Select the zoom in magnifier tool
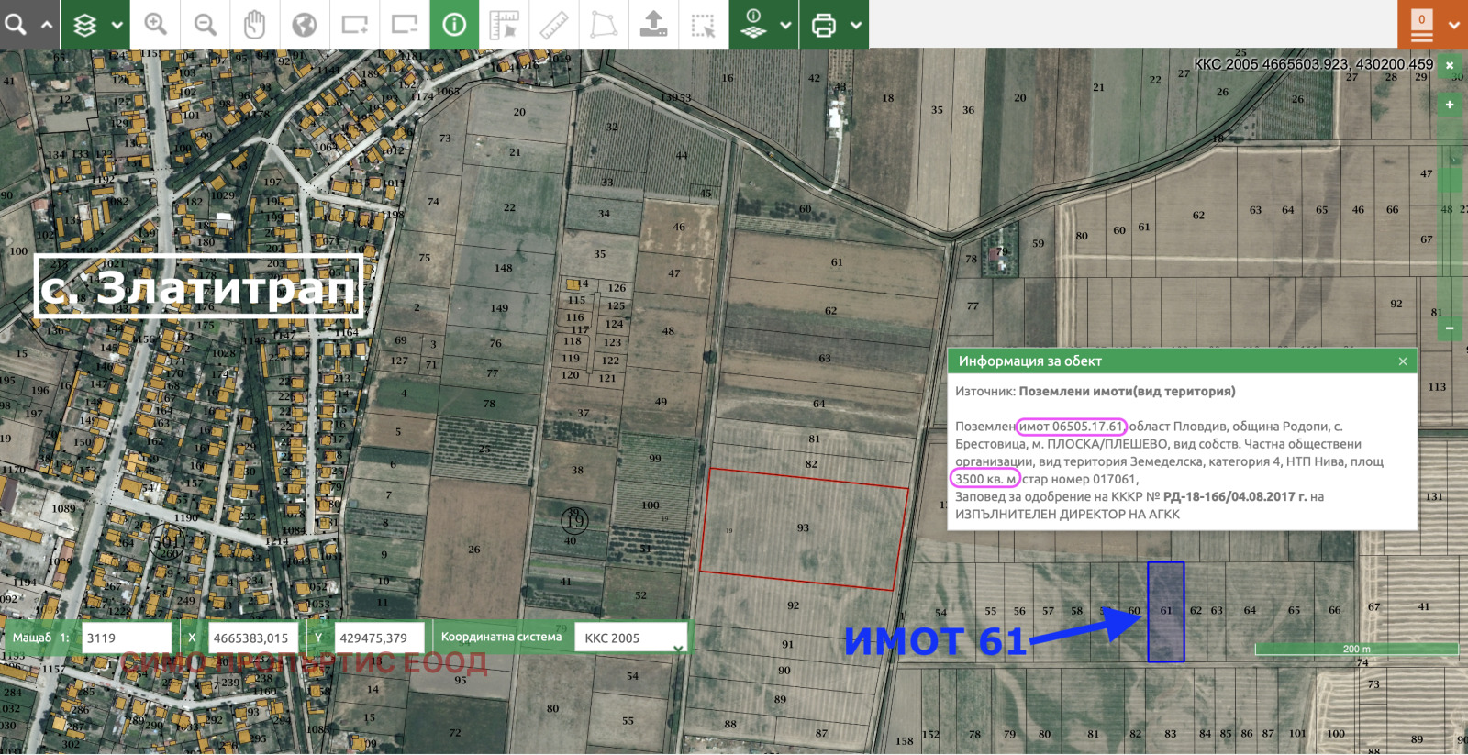 point(156,24)
